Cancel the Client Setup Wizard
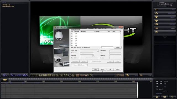 pos(118,70)
